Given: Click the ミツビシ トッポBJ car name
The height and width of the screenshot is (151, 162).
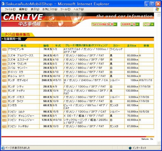Looking at the screenshot, I should pos(18,126).
